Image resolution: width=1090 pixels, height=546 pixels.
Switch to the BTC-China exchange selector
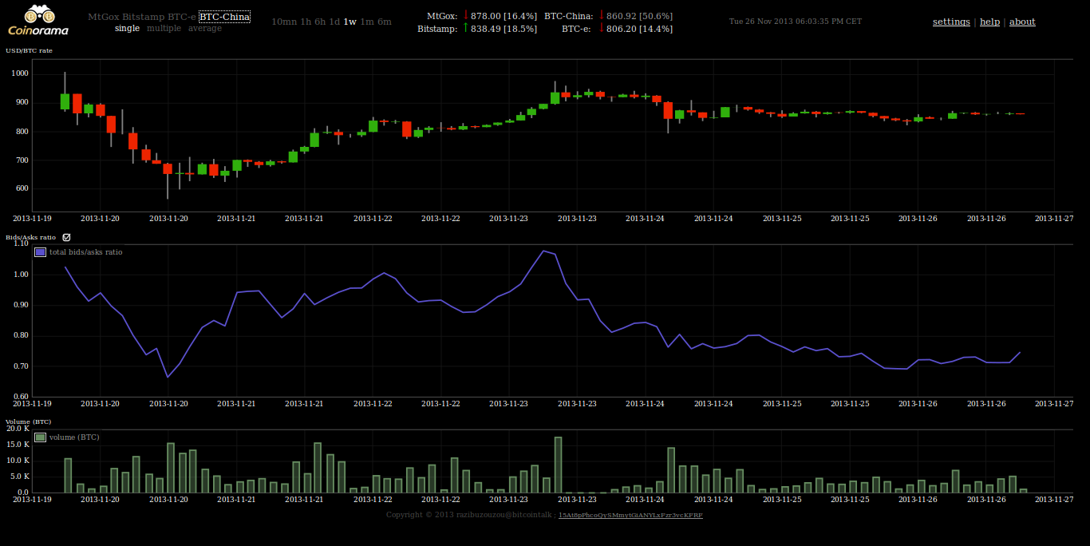coord(224,17)
